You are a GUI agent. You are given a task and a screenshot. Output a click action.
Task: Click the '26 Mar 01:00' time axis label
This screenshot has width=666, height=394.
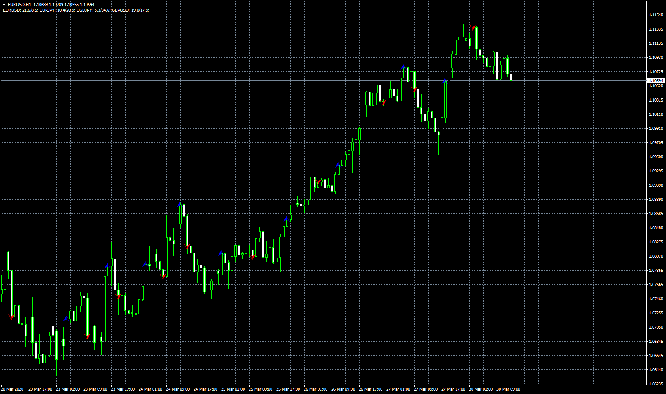click(315, 389)
